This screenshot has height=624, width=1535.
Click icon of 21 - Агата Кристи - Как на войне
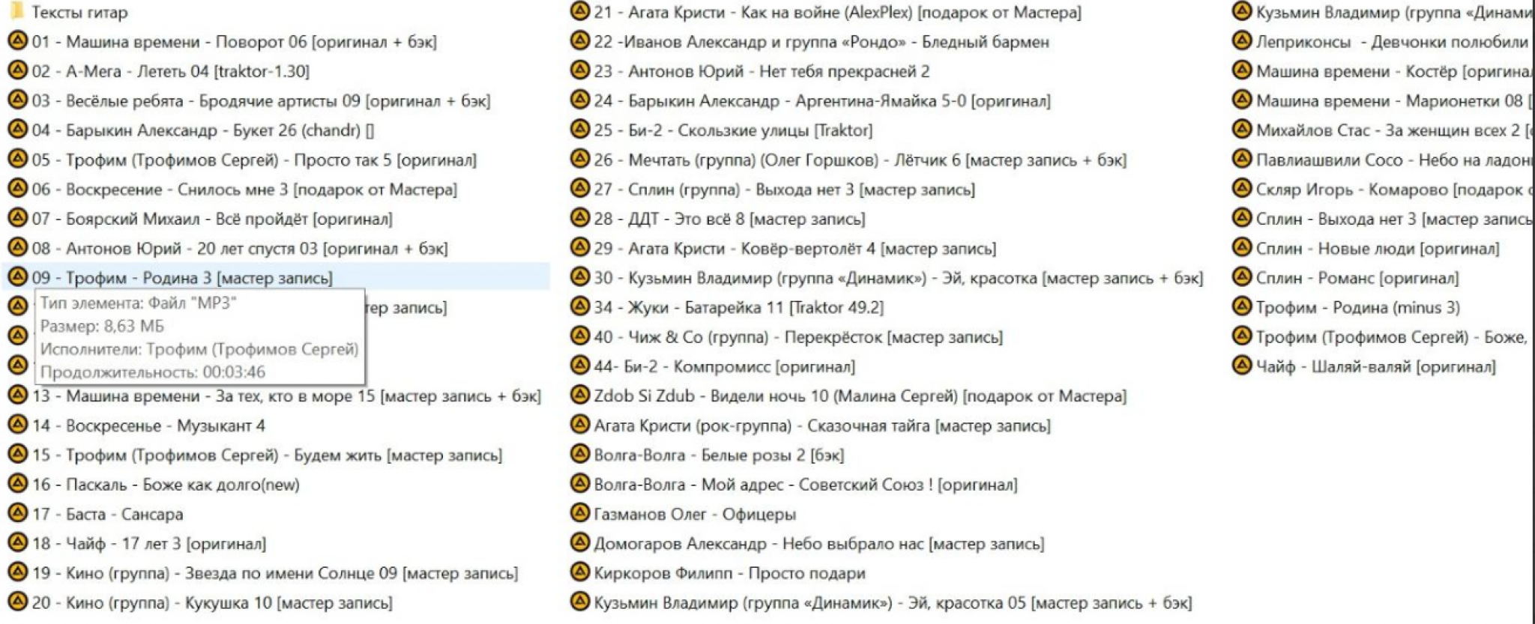tap(580, 11)
